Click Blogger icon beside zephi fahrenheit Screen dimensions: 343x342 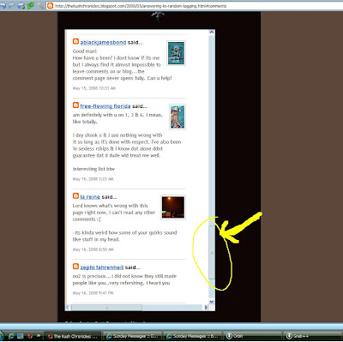pyautogui.click(x=75, y=267)
